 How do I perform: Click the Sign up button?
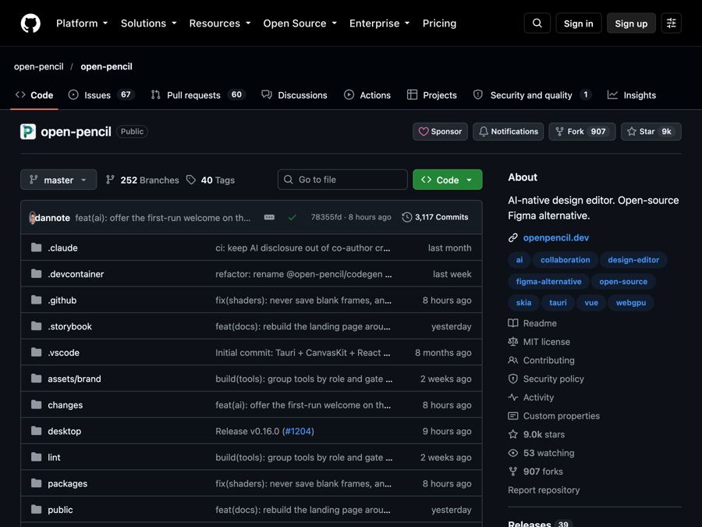[631, 23]
